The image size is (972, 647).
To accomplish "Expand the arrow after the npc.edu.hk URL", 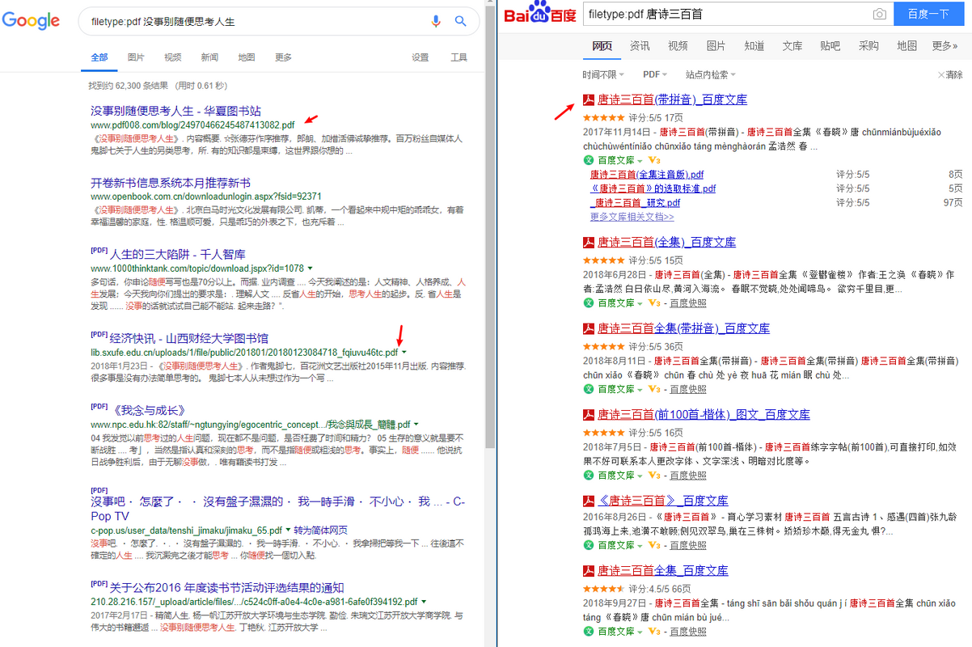I will [x=417, y=425].
